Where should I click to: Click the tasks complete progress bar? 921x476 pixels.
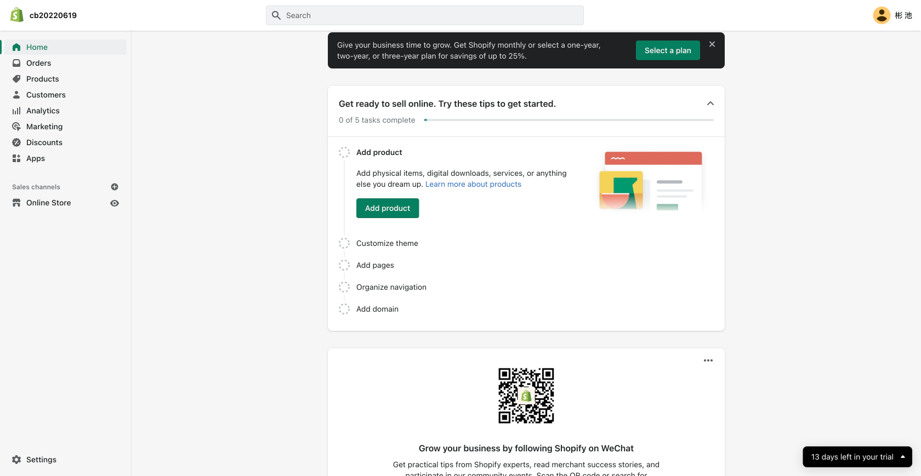[x=569, y=120]
